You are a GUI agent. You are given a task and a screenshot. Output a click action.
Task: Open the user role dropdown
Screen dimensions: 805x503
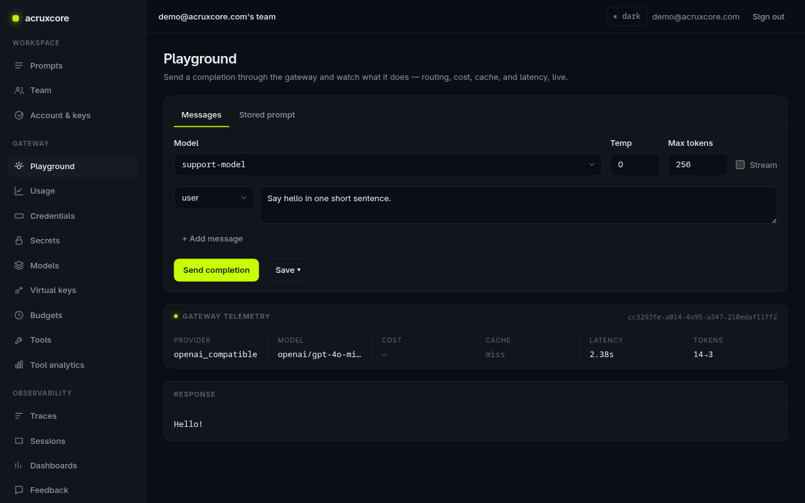point(214,198)
